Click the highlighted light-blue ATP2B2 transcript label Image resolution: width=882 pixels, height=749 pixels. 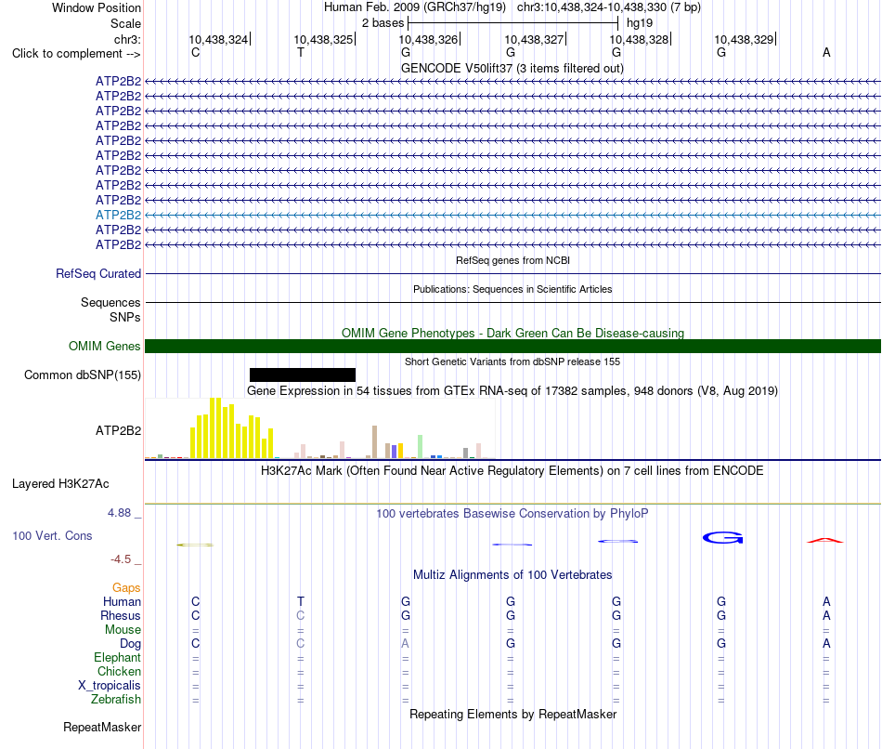(x=118, y=215)
